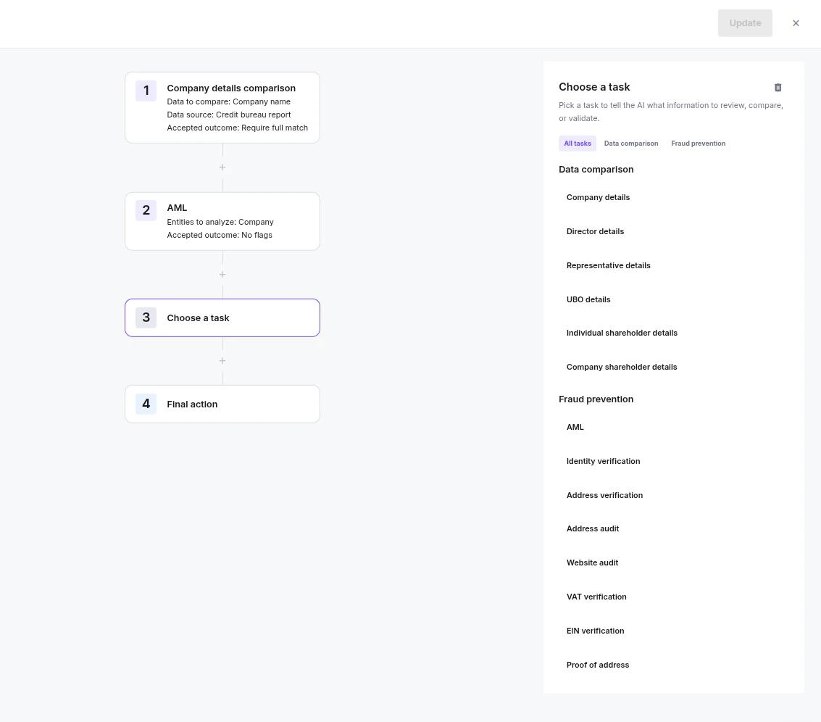
Task: Select the VAT verification task
Action: tap(596, 596)
